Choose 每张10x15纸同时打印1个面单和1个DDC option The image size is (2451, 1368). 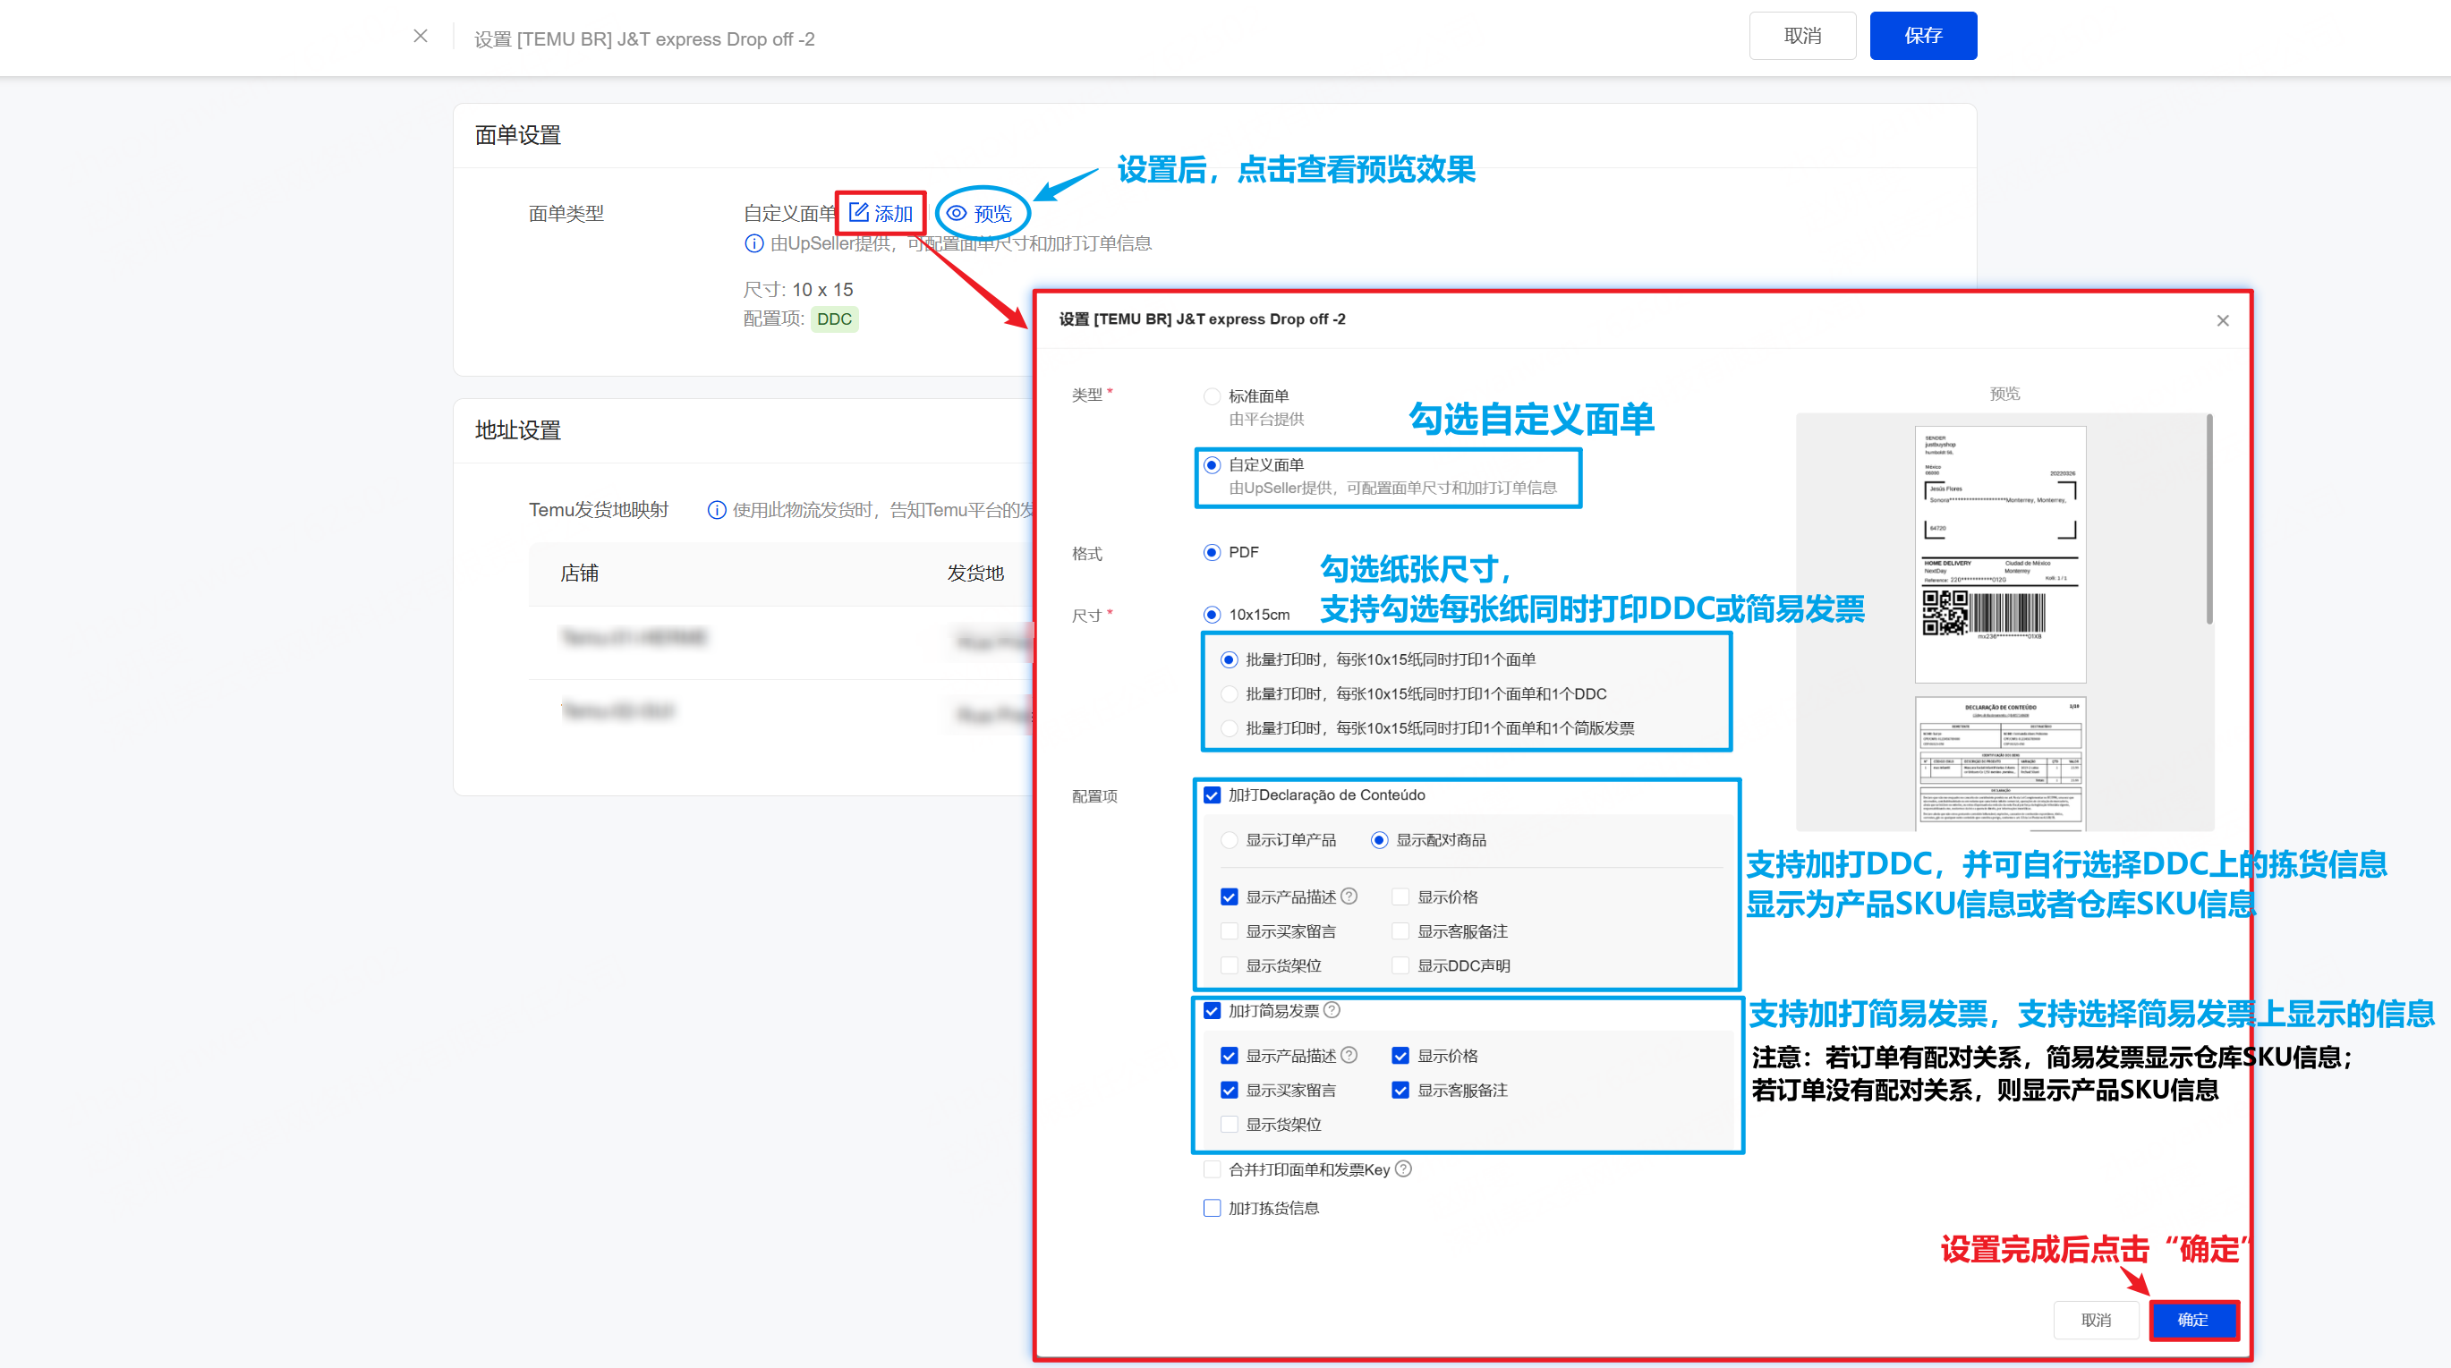click(x=1230, y=693)
